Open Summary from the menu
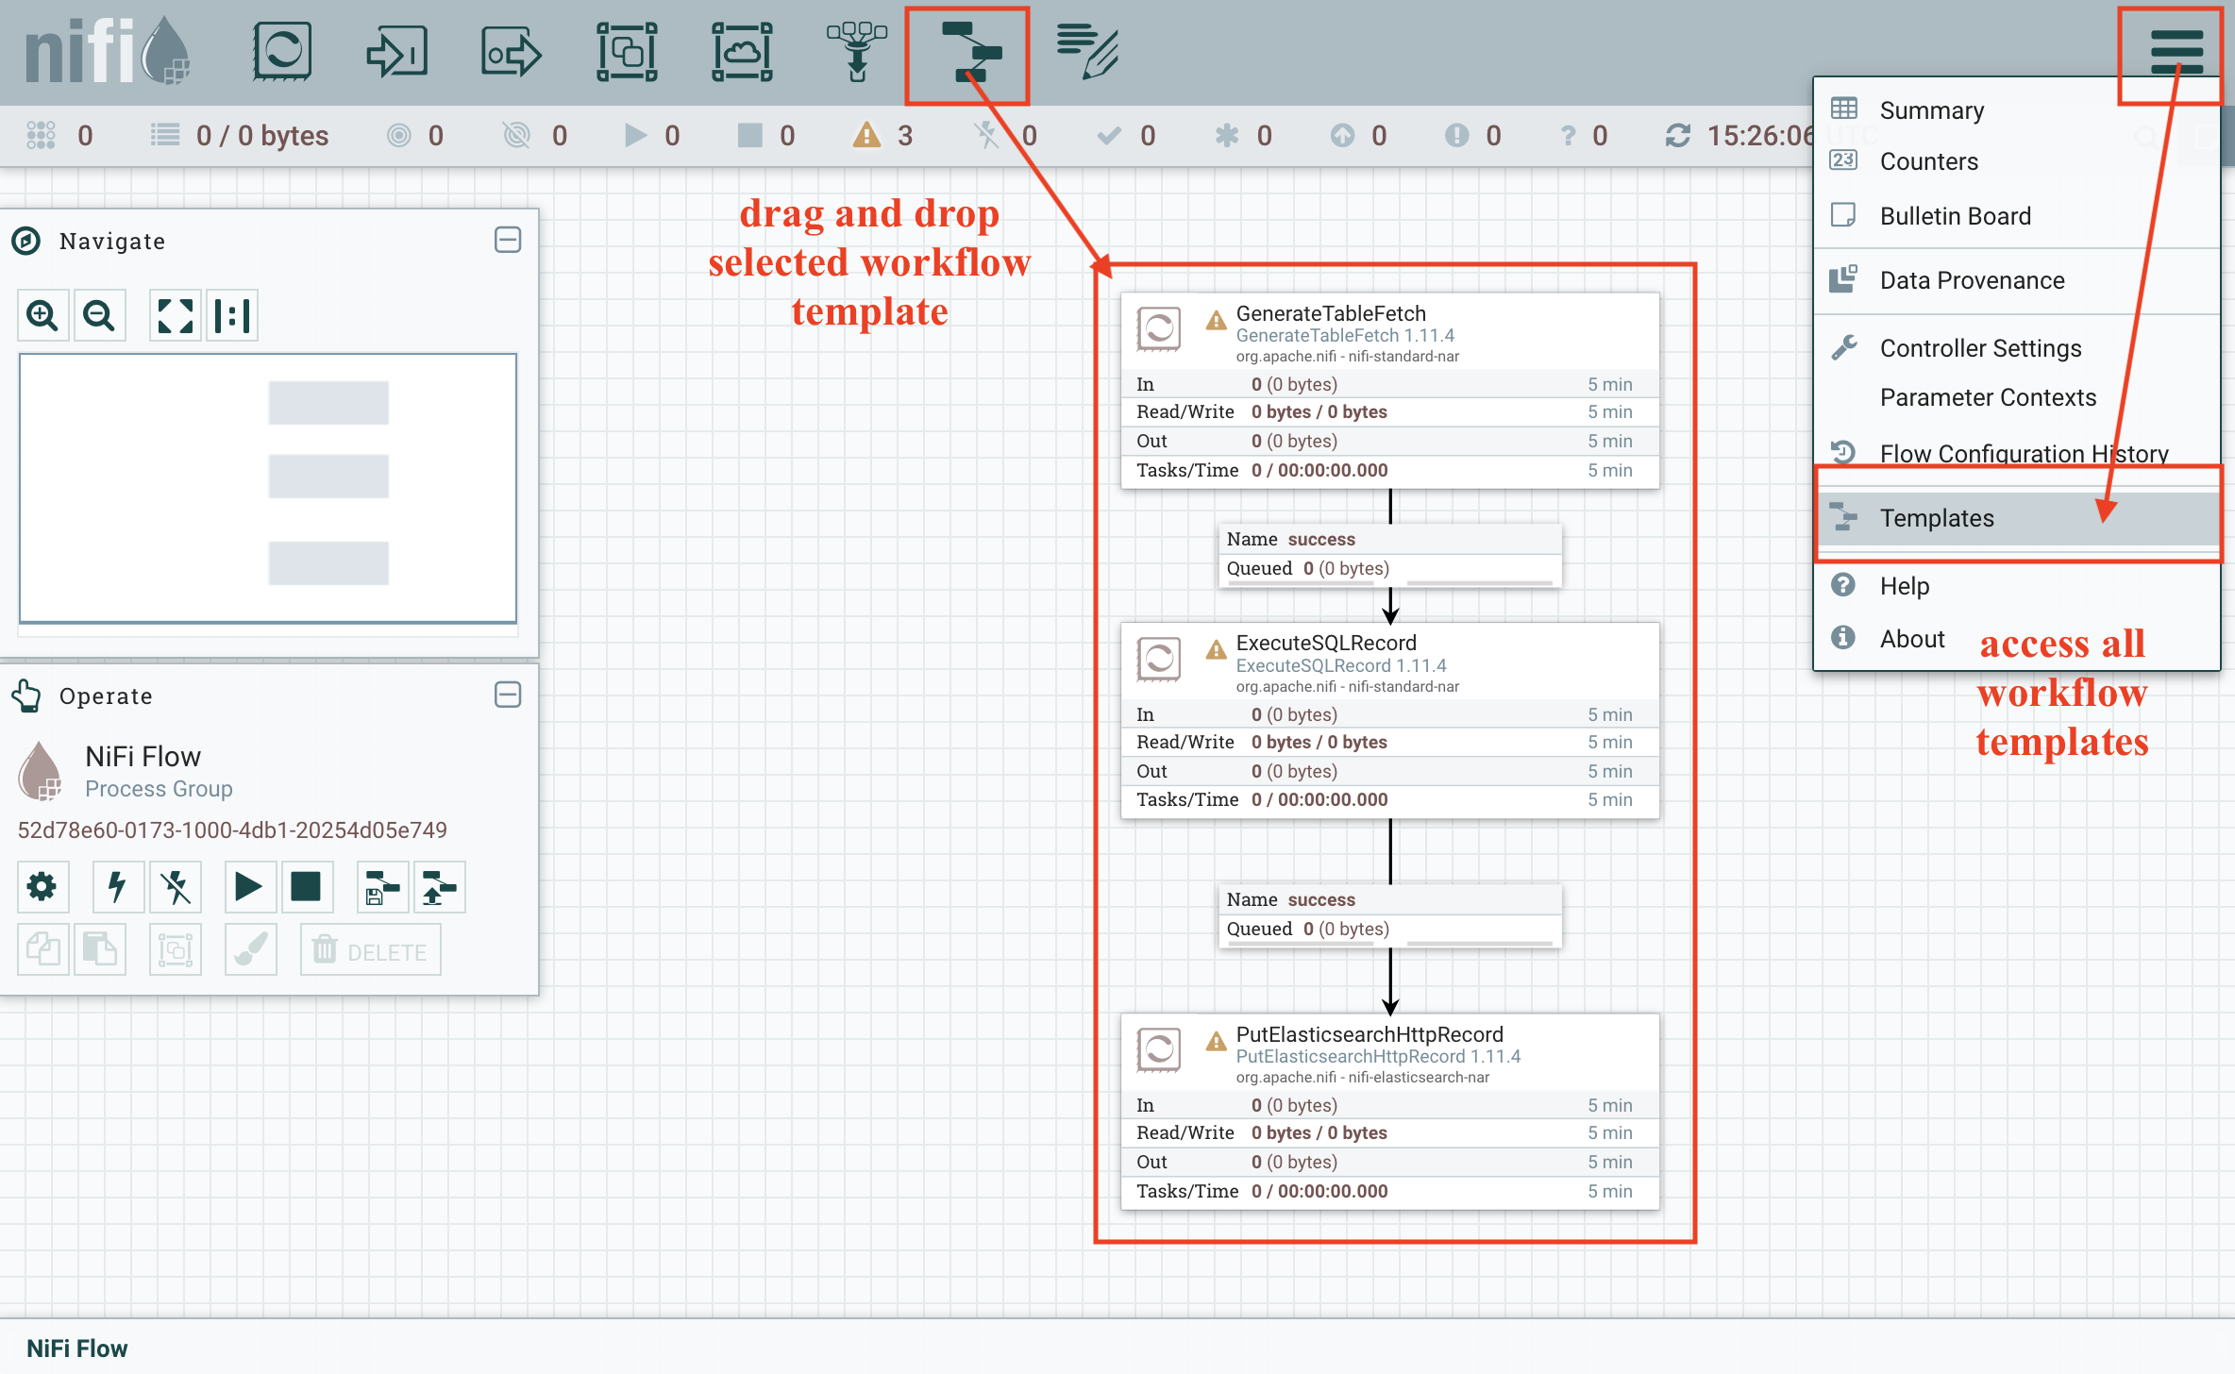Image resolution: width=2235 pixels, height=1374 pixels. point(2016,110)
